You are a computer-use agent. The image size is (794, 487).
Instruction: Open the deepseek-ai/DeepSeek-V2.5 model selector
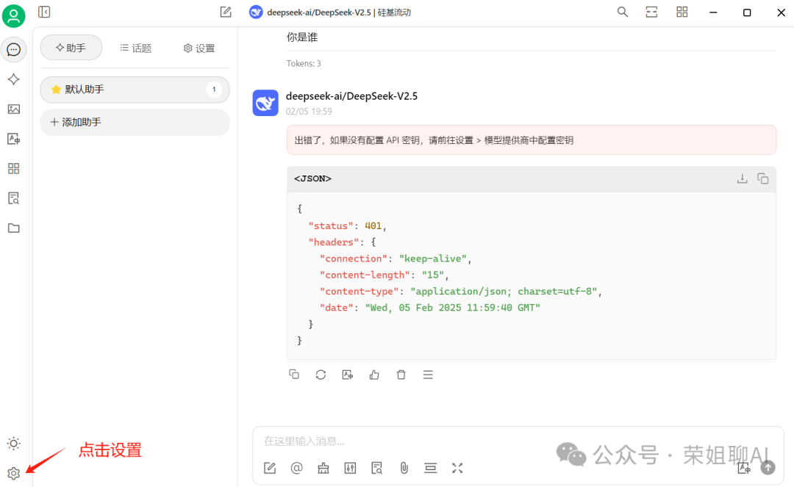tap(330, 12)
